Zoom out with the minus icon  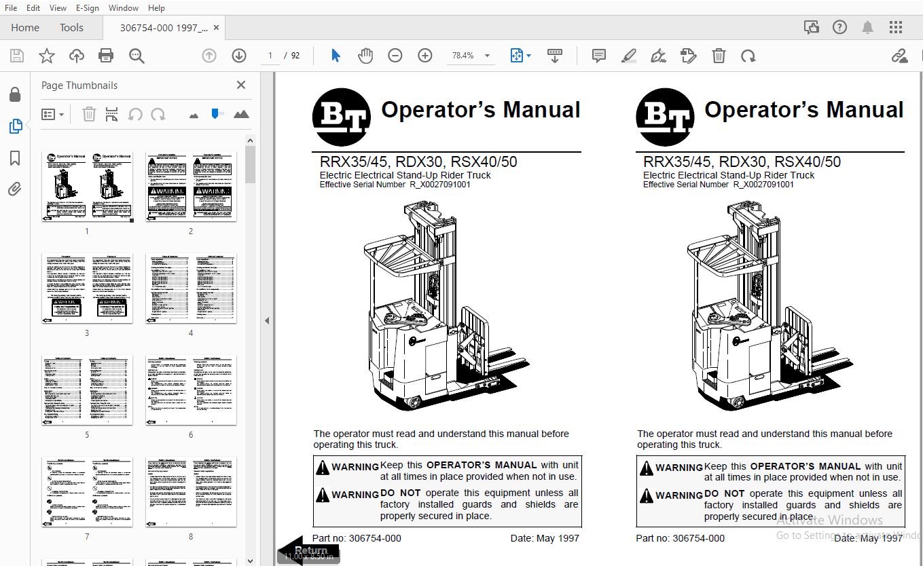click(395, 56)
